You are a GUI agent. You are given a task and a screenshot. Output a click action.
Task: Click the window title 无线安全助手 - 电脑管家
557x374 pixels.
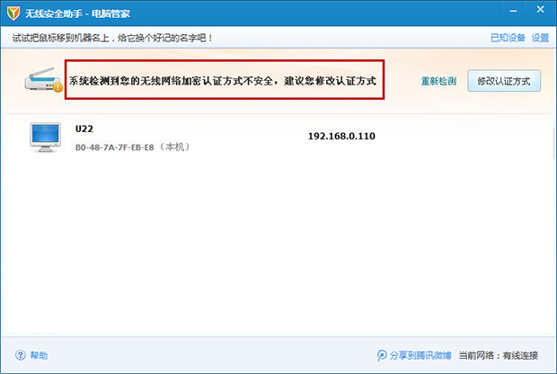pos(77,13)
